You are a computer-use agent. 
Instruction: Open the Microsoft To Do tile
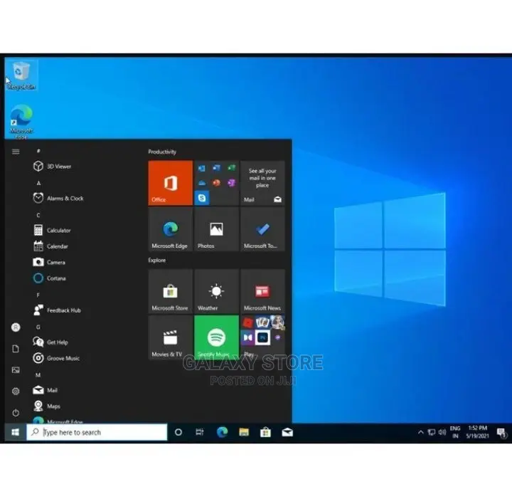pos(262,229)
